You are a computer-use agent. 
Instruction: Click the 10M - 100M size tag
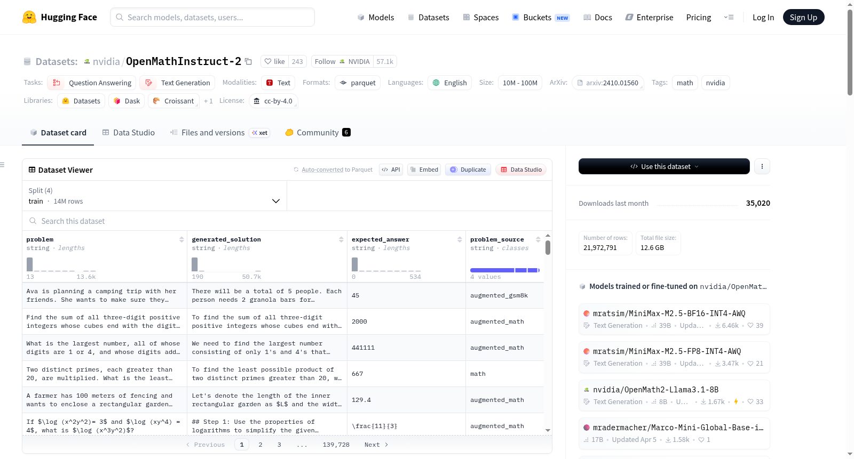pos(520,83)
